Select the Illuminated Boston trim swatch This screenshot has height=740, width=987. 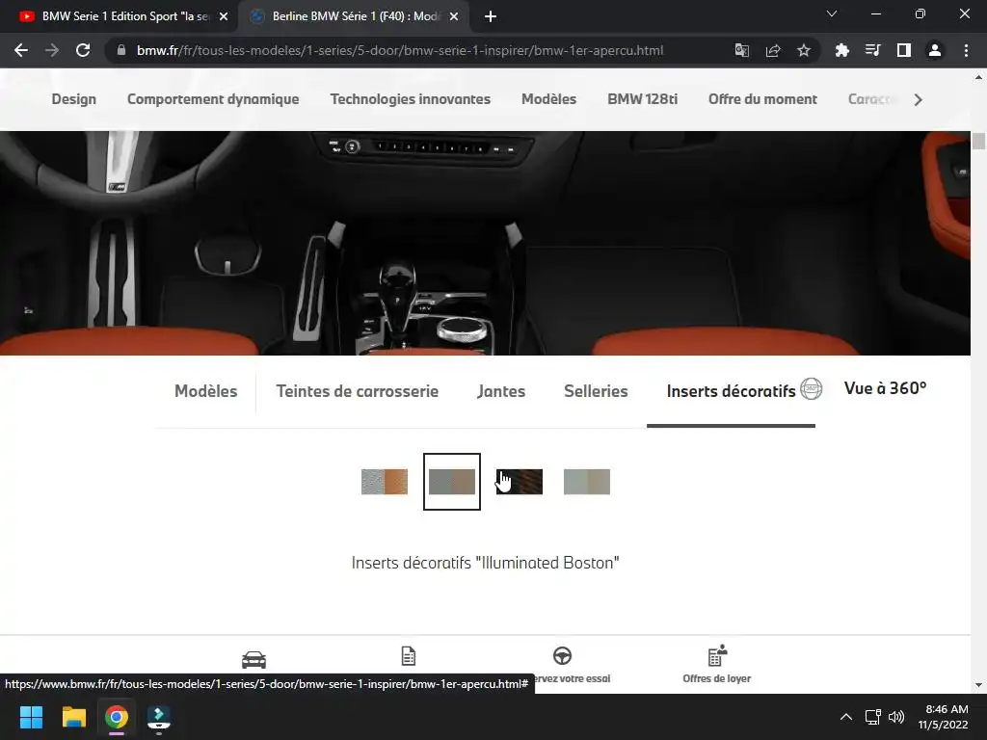452,482
